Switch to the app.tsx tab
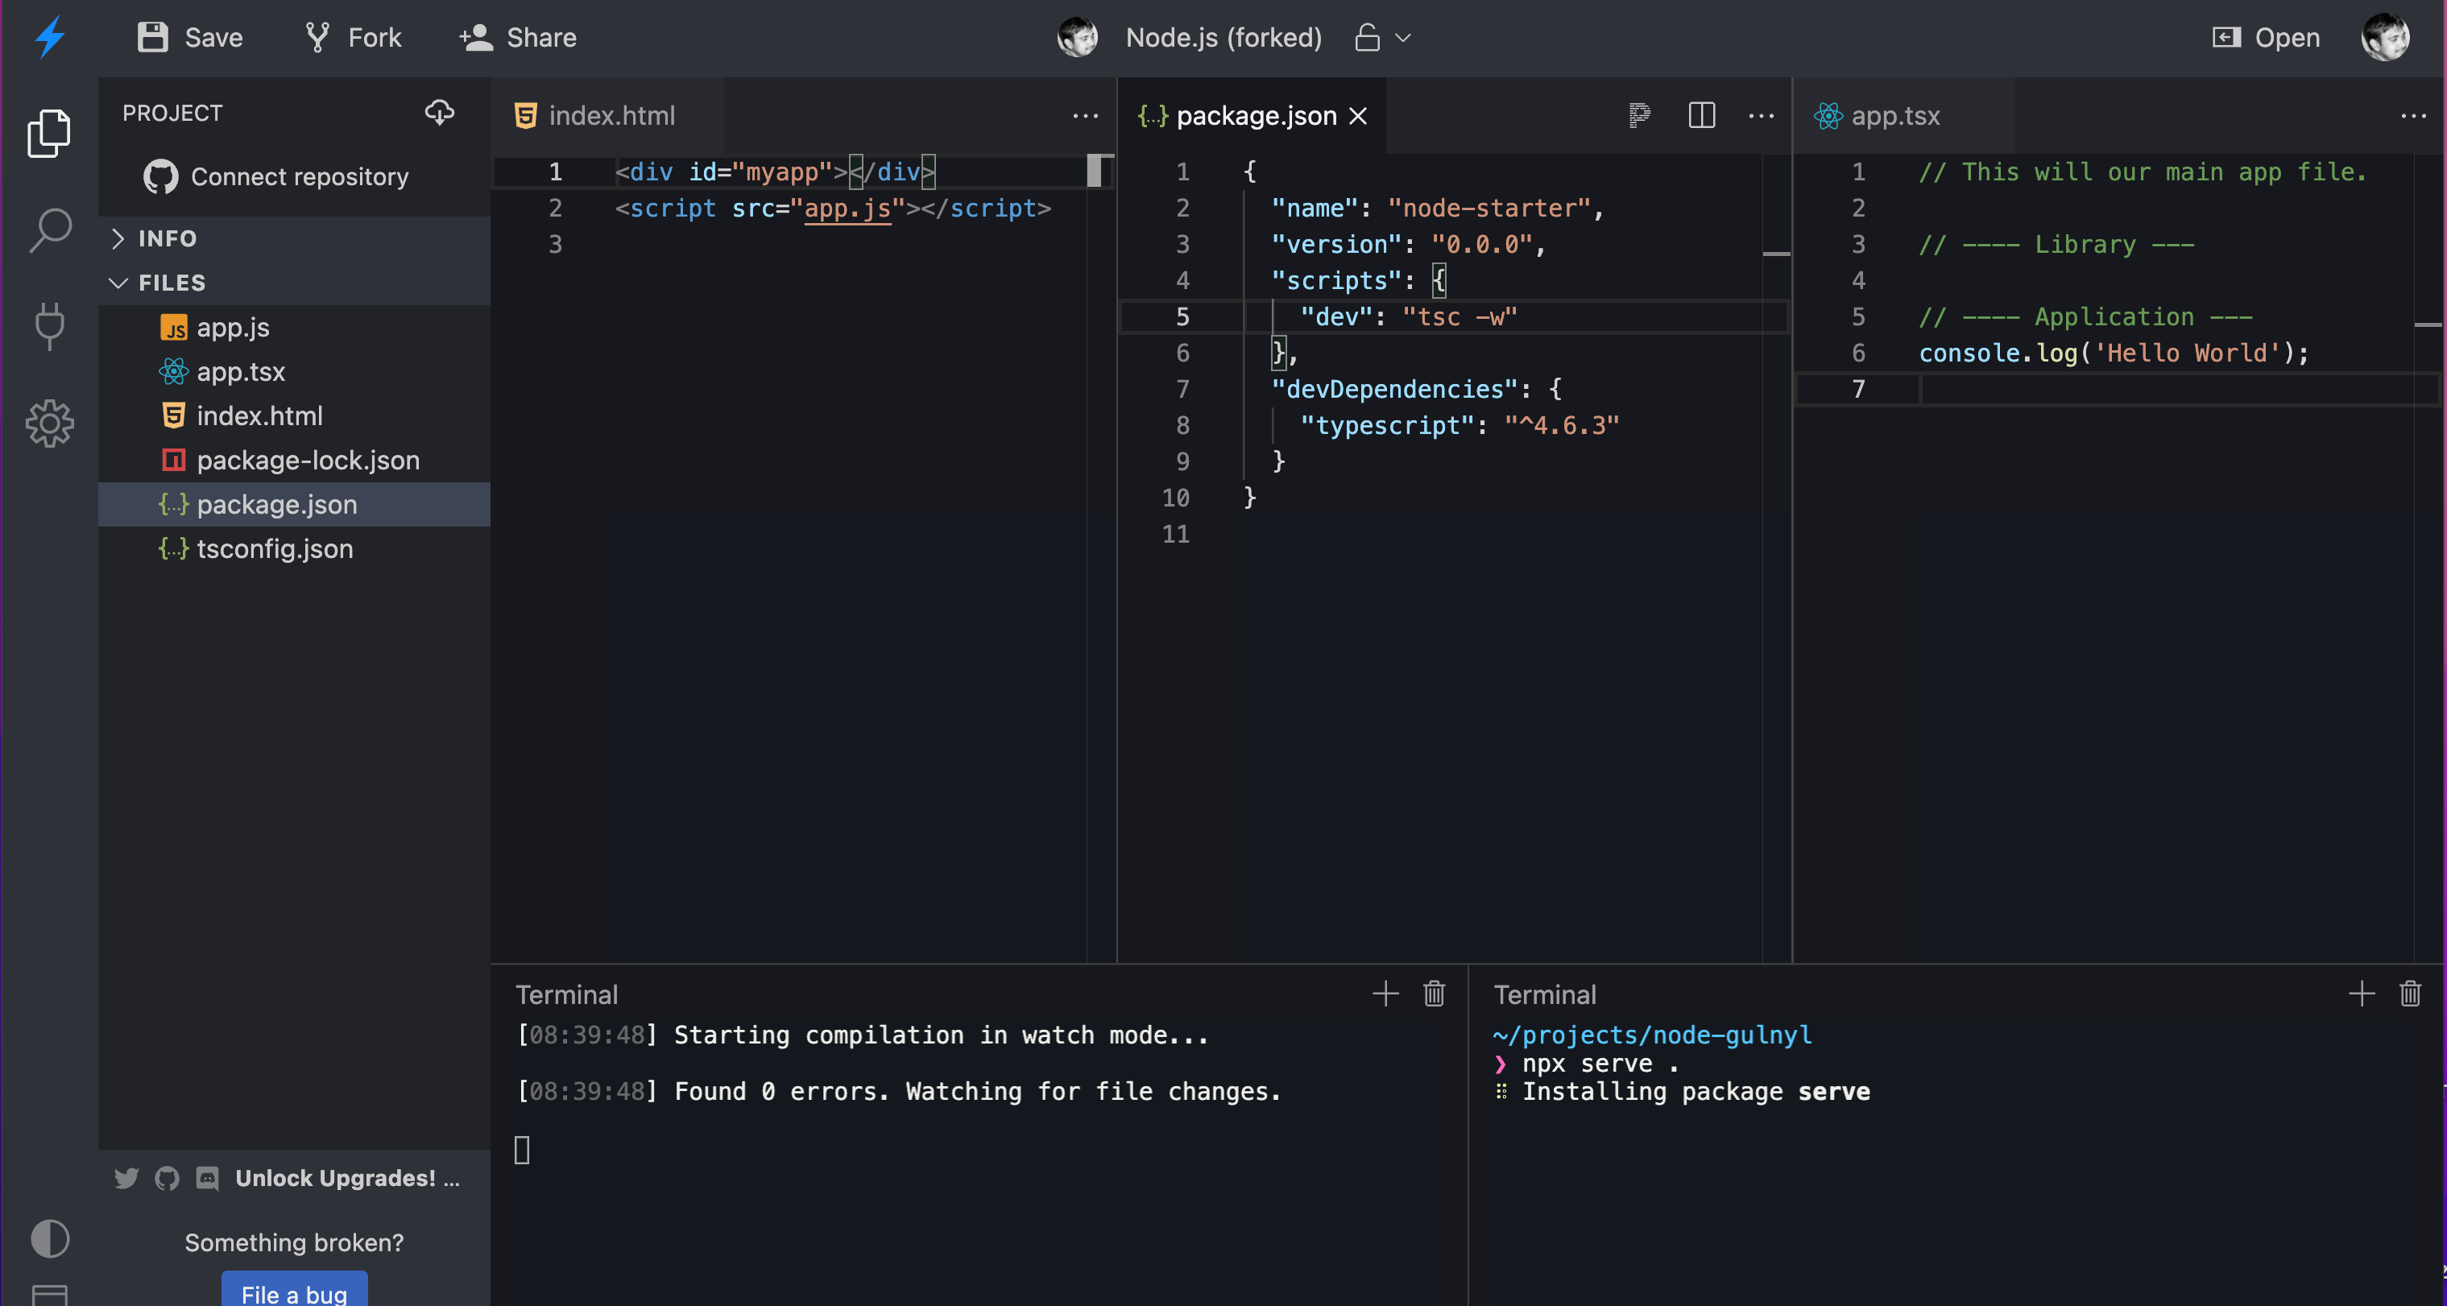Screen dimensions: 2447x1306 1894,116
